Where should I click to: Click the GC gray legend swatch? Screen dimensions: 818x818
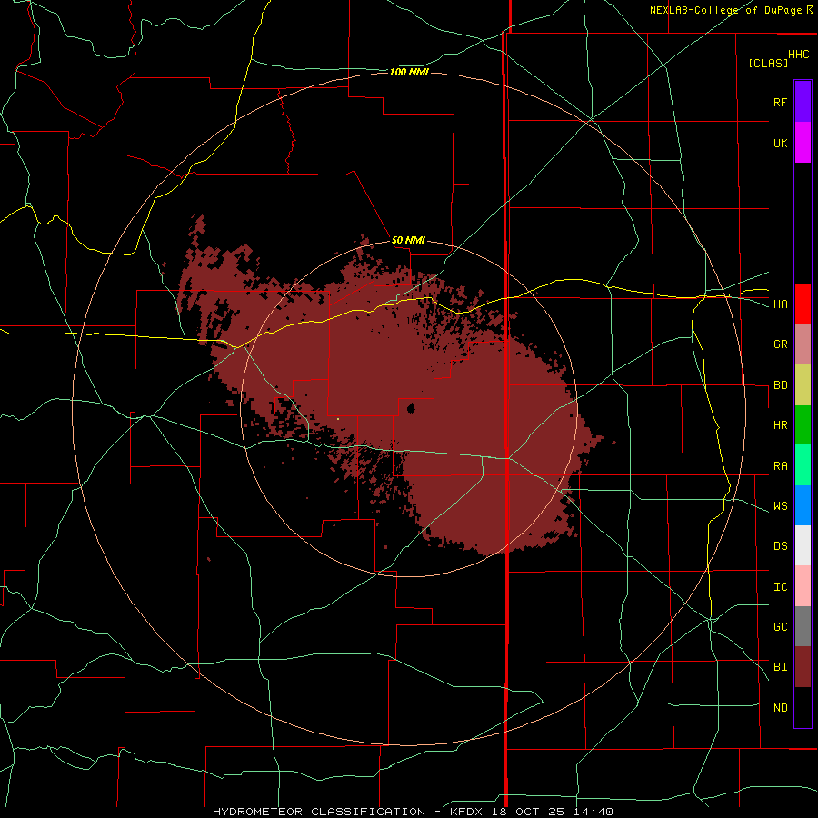(803, 626)
